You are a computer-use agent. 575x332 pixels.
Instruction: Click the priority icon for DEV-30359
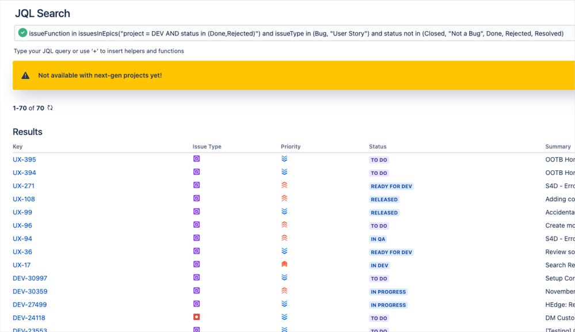(x=284, y=291)
